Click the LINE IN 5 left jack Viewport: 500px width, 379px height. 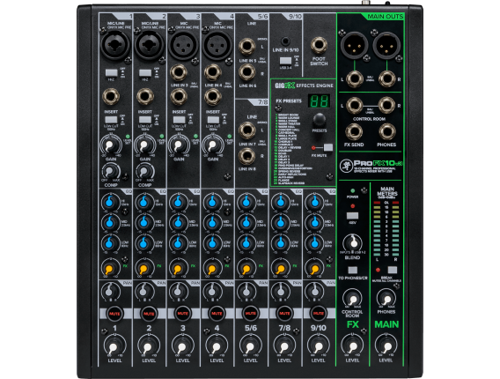[x=246, y=47]
